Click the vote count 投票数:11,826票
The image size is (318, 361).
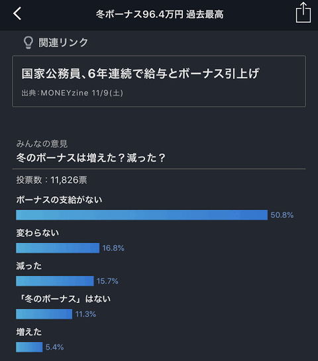52,180
